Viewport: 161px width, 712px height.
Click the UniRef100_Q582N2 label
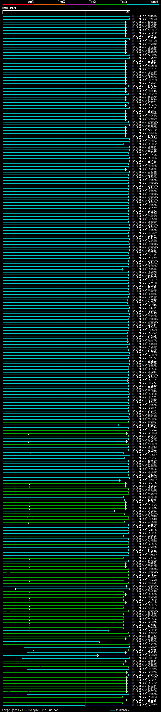pyautogui.click(x=144, y=333)
